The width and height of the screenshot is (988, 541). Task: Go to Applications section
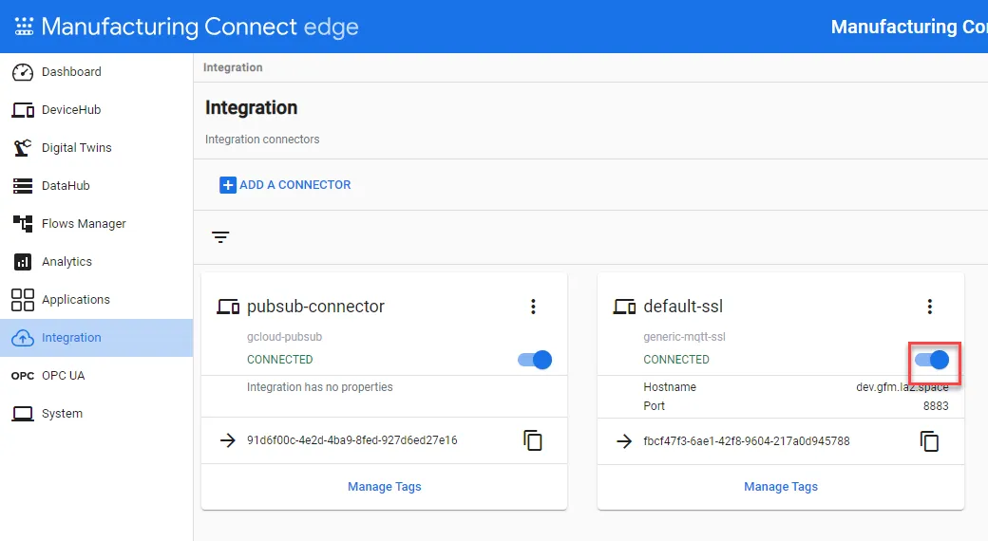coord(96,300)
